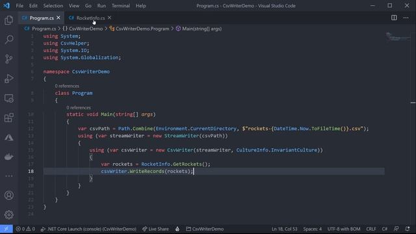This screenshot has height=234, width=416.
Task: Open the Remote Explorer view
Action: (x=8, y=98)
